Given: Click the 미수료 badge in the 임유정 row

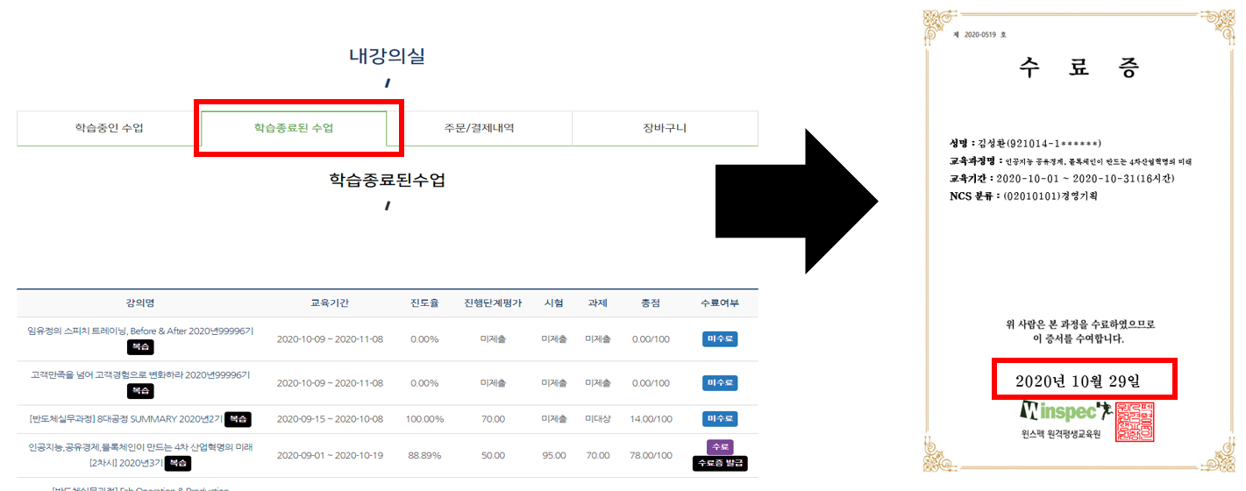Looking at the screenshot, I should coord(720,338).
